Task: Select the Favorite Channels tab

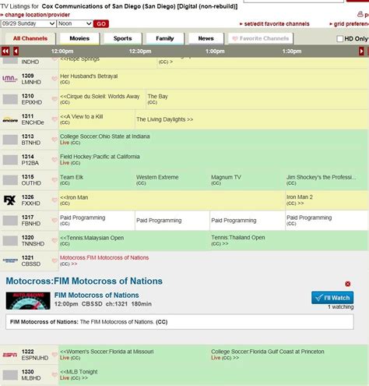Action: [261, 38]
